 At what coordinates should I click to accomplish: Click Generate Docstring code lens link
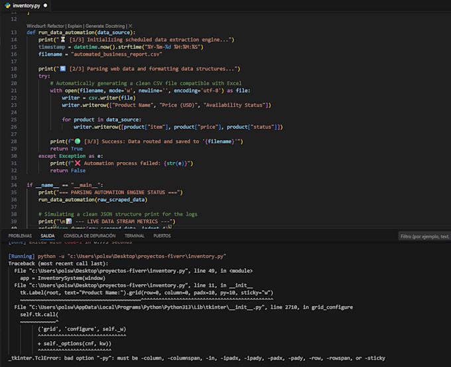point(105,26)
